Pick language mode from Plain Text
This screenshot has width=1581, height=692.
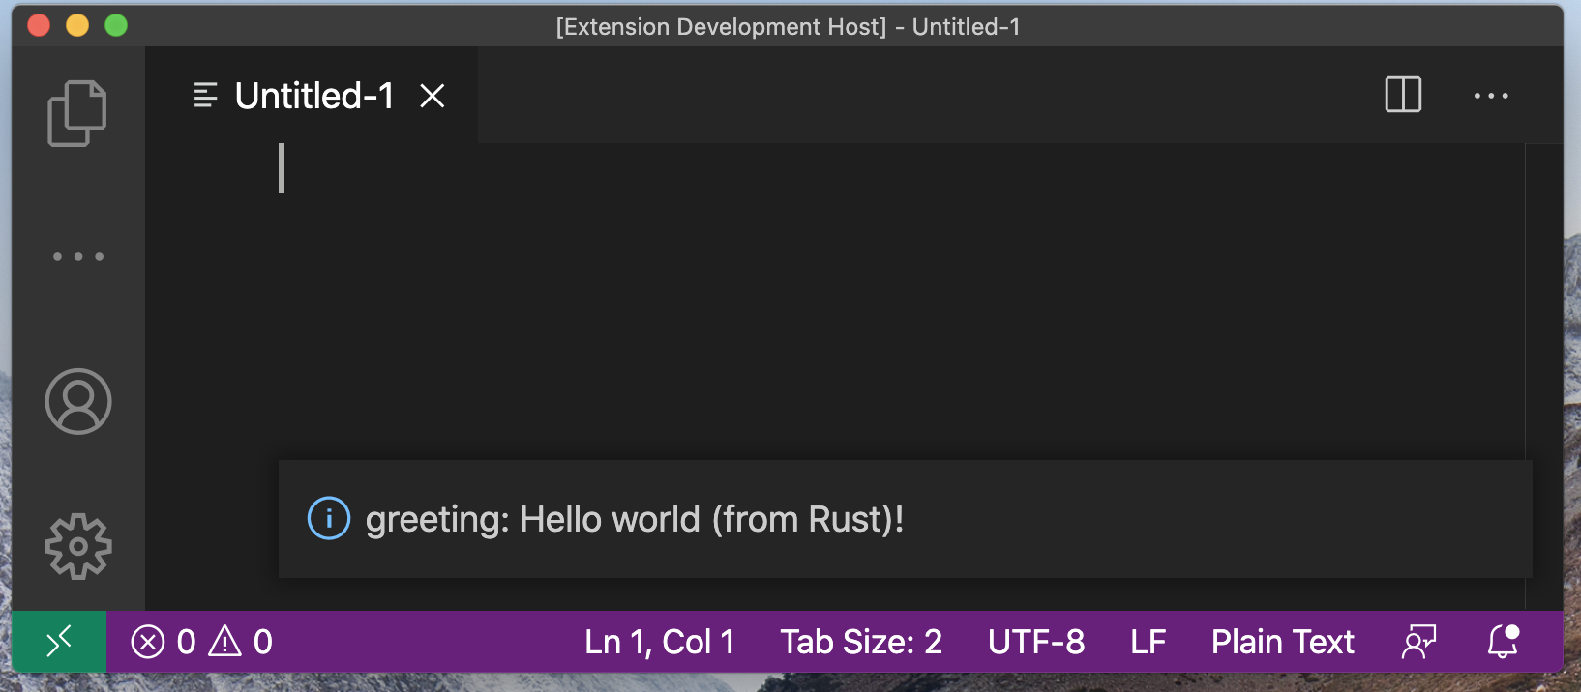[x=1282, y=642]
